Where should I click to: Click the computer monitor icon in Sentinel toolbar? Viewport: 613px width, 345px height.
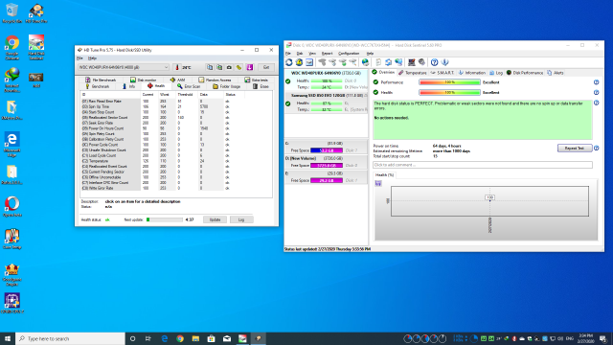pyautogui.click(x=411, y=62)
